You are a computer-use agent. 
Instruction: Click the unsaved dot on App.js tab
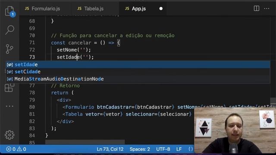coord(161,9)
